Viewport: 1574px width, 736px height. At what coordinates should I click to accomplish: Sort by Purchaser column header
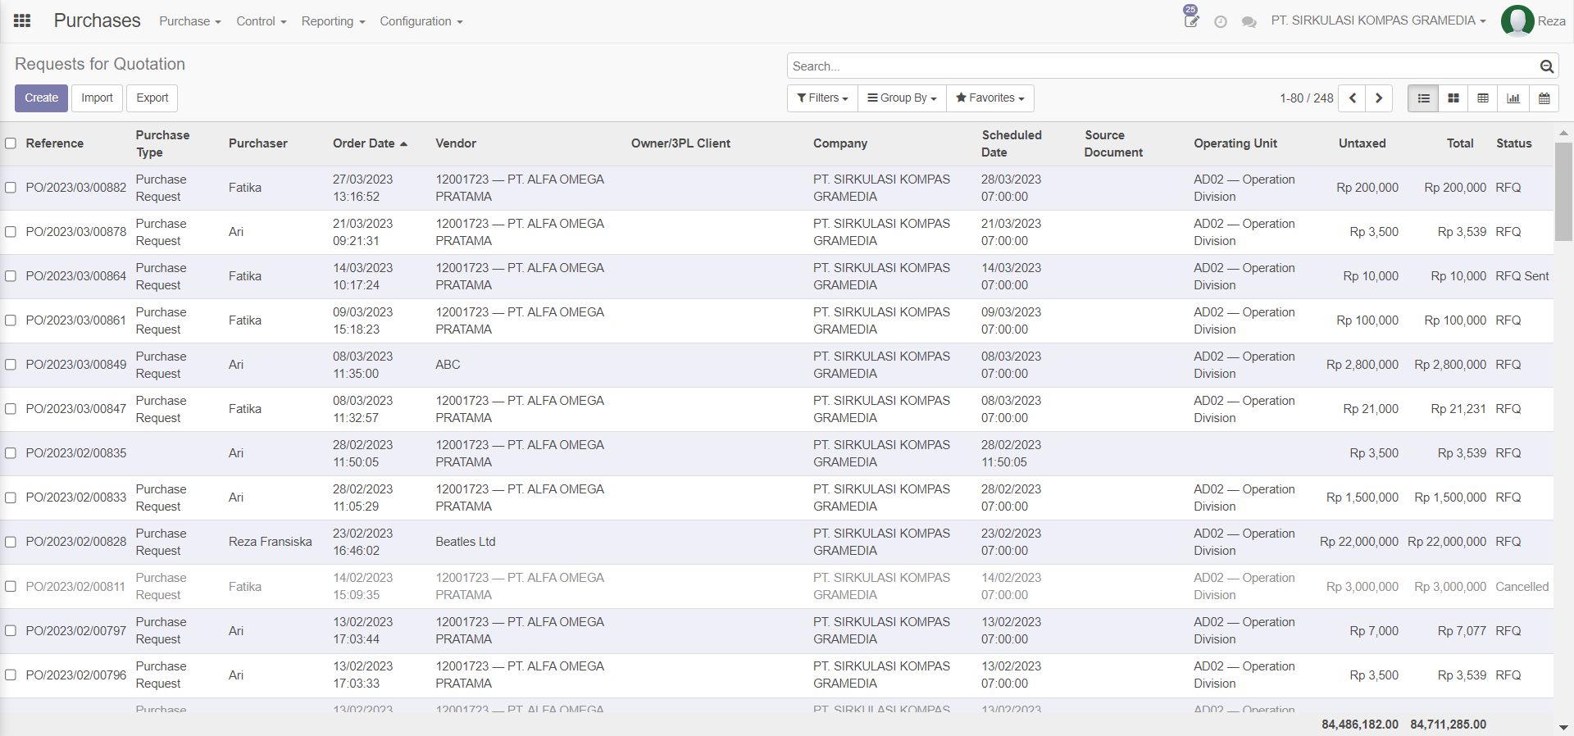coord(258,143)
